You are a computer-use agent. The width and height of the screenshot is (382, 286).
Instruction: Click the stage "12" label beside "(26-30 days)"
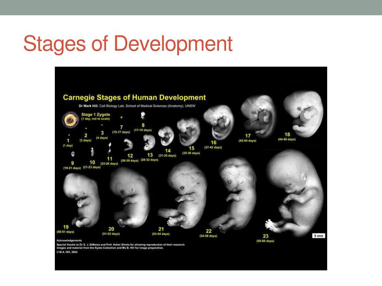pos(130,156)
